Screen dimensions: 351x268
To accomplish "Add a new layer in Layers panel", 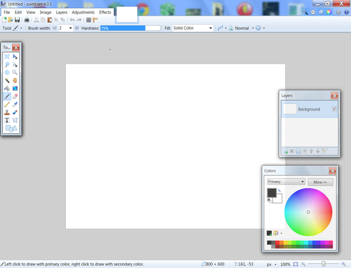I will pyautogui.click(x=285, y=151).
